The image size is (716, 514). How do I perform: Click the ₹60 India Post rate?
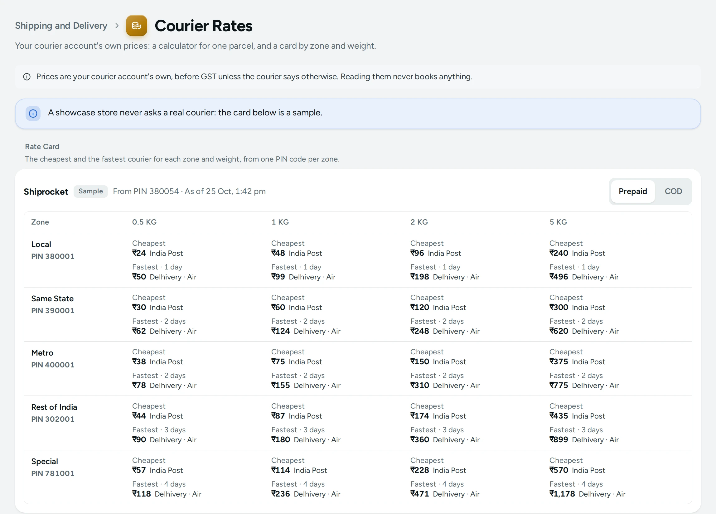tap(297, 308)
